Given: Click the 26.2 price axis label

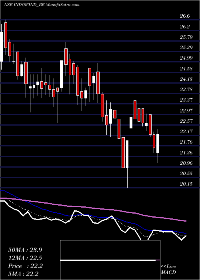Looking at the screenshot, I should point(185,27).
